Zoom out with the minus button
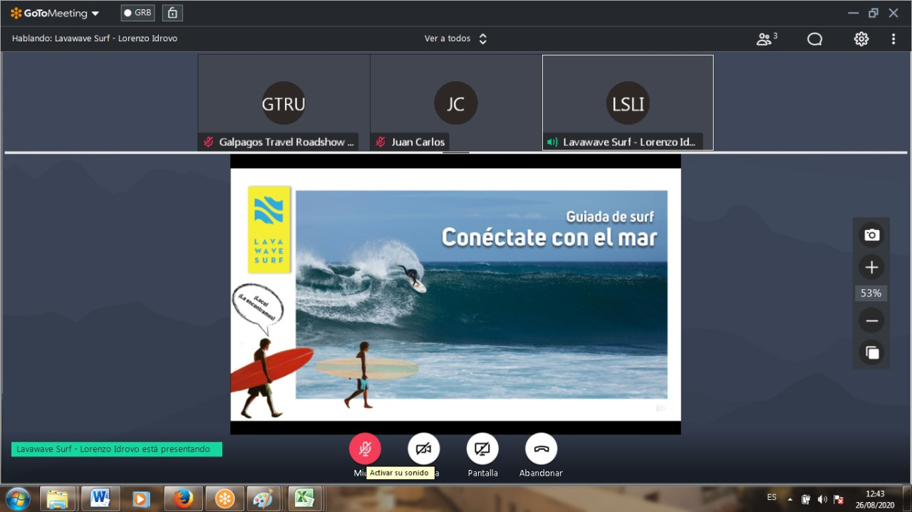The height and width of the screenshot is (512, 912). point(871,320)
